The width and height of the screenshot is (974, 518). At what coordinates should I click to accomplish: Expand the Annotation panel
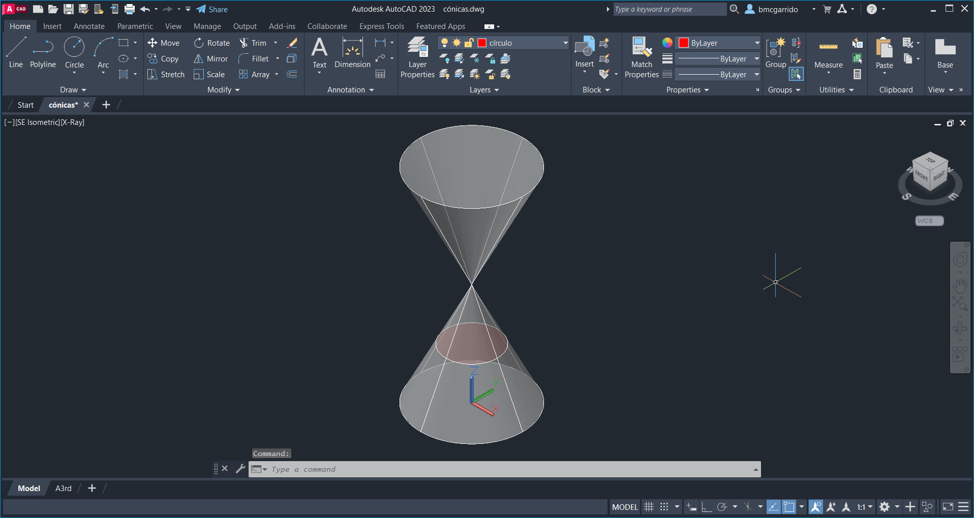point(351,90)
